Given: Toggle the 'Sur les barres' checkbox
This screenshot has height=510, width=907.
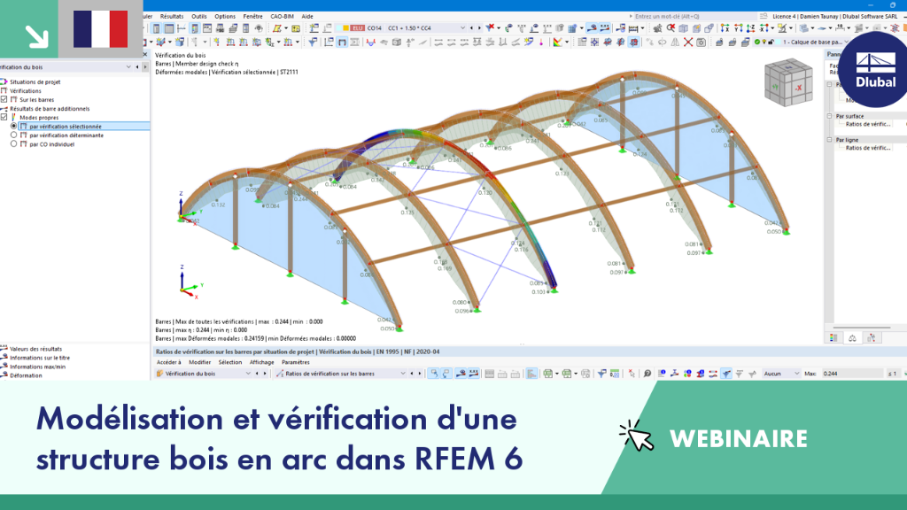Looking at the screenshot, I should [4, 99].
